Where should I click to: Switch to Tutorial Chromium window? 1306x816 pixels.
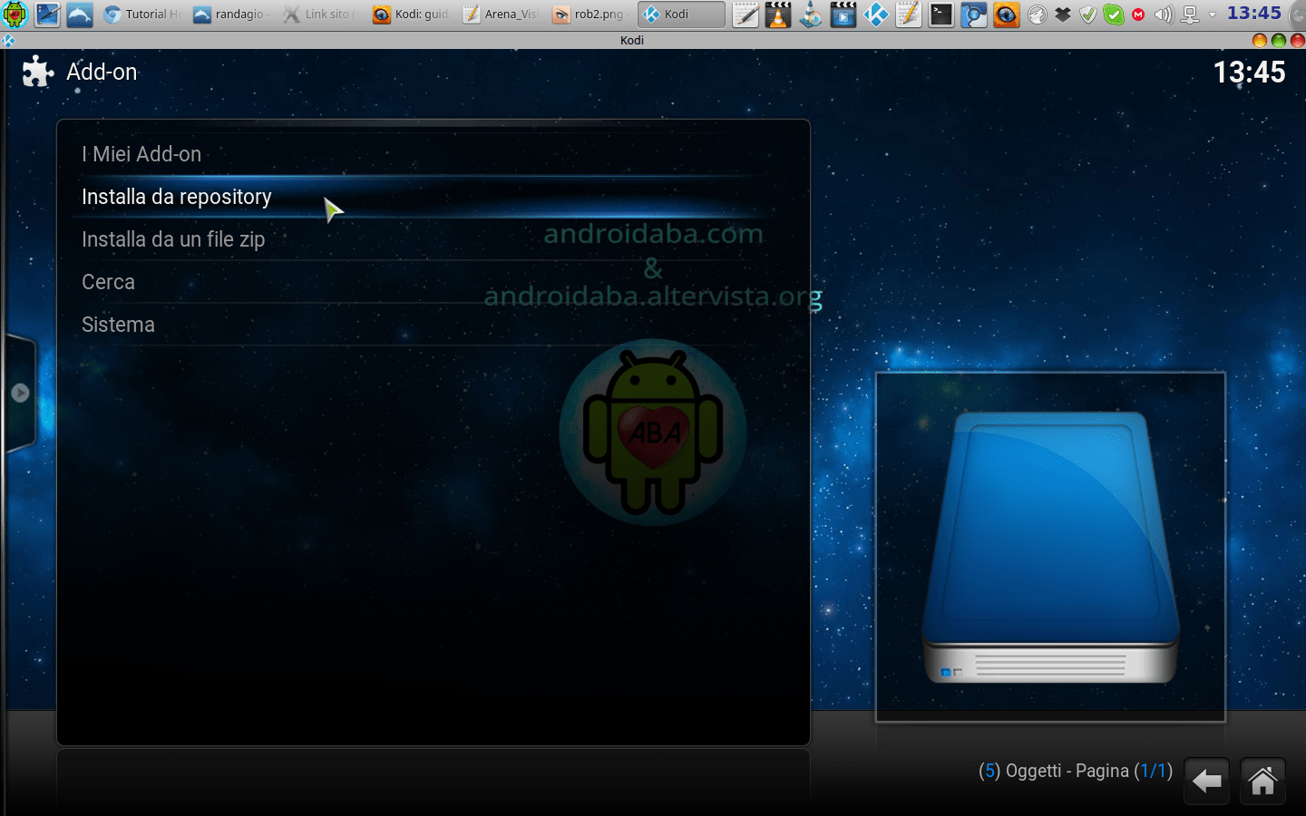click(x=142, y=14)
